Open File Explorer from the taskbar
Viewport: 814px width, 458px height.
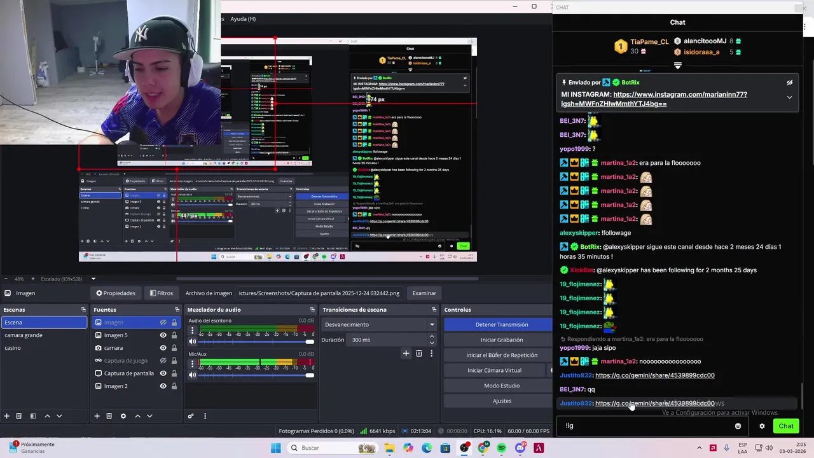click(x=389, y=448)
